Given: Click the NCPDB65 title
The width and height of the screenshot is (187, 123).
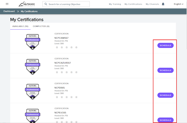Looking at the screenshot, I should (x=59, y=88).
